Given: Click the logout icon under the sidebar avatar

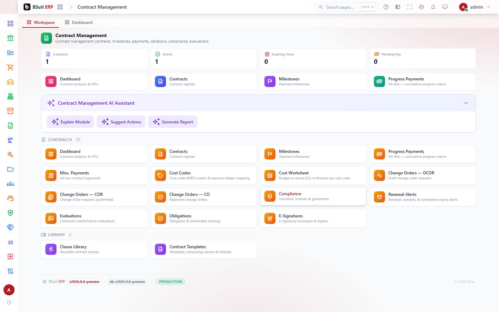Looking at the screenshot, I should pyautogui.click(x=9, y=302).
